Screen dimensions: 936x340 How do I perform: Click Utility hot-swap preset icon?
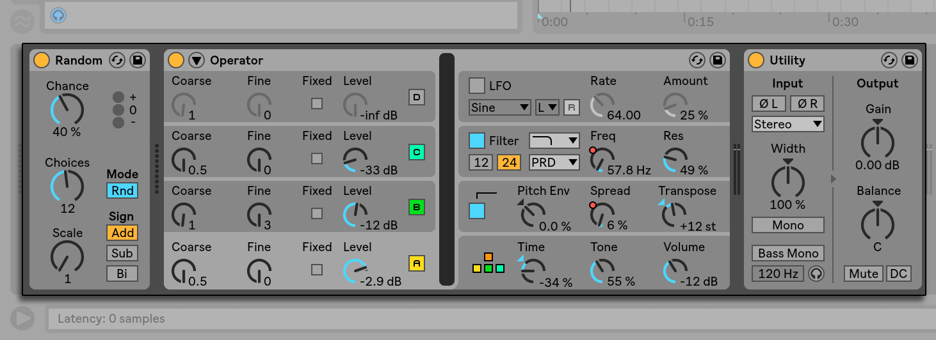point(889,60)
